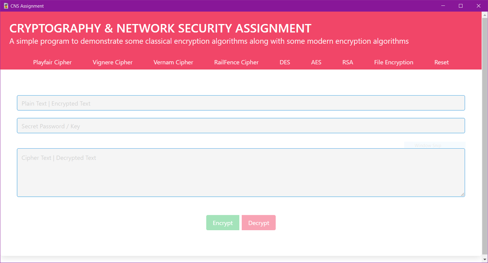Select the Vernam Cipher option
This screenshot has width=488, height=263.
point(173,62)
